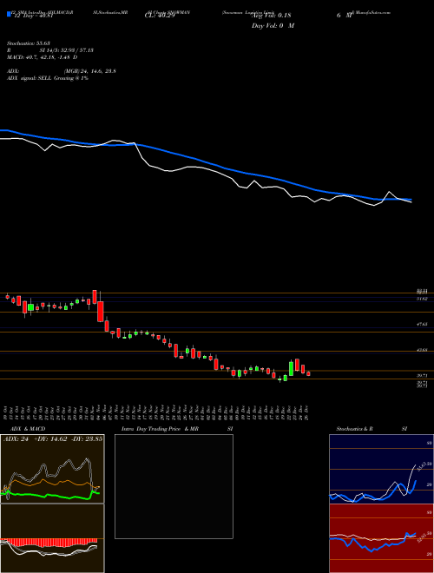434x573 pixels.
Task: Click the red RSI mini chart
Action: coord(381,538)
